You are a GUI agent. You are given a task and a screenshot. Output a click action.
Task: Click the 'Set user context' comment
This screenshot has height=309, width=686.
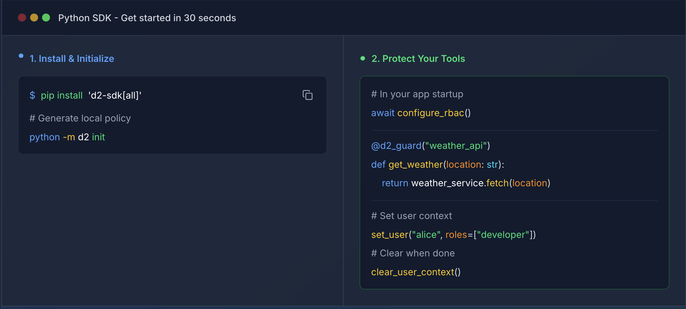[x=412, y=216]
